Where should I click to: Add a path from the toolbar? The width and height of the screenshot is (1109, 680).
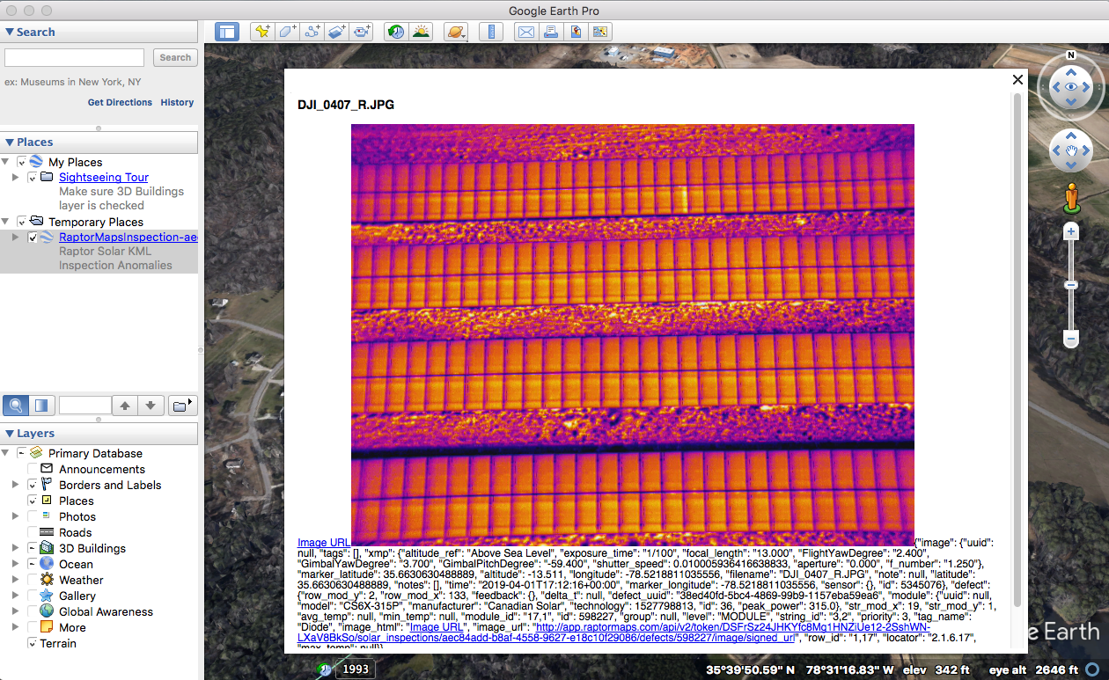pos(312,32)
